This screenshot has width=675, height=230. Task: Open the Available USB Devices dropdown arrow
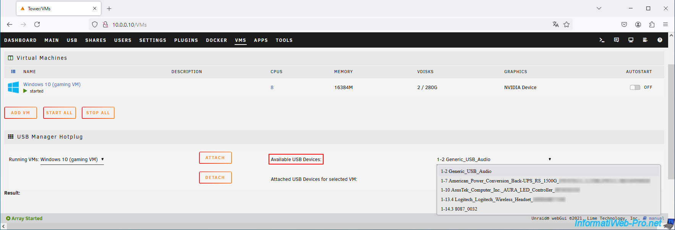550,159
